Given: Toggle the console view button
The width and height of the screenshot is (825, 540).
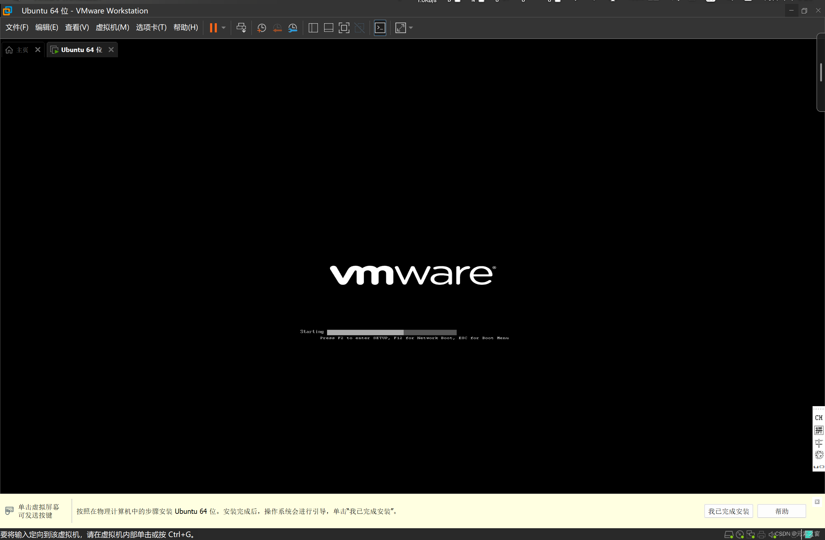Looking at the screenshot, I should tap(380, 28).
